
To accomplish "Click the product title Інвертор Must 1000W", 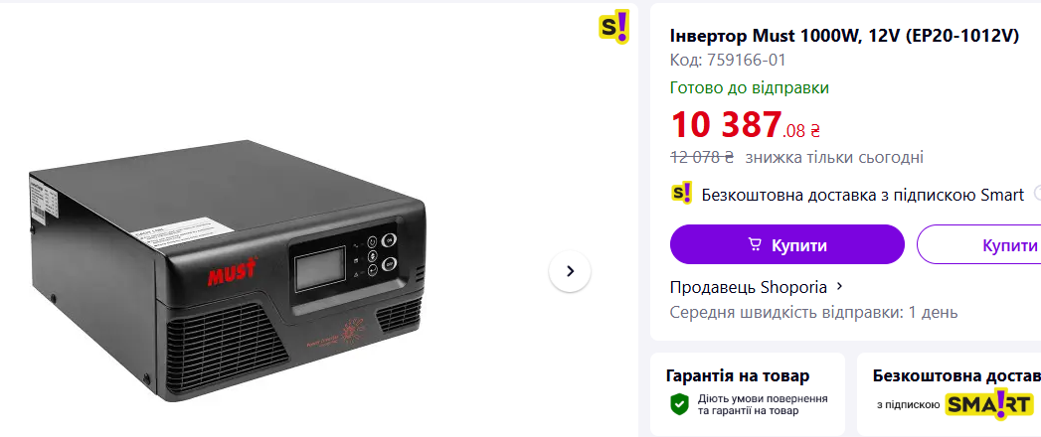I will [844, 36].
